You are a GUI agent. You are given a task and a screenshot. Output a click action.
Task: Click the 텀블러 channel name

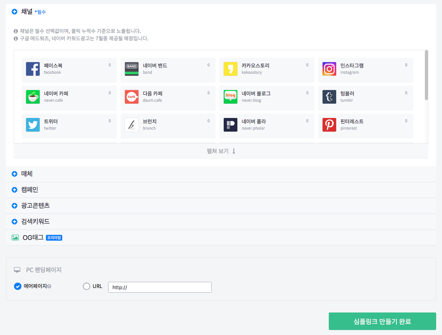click(347, 94)
